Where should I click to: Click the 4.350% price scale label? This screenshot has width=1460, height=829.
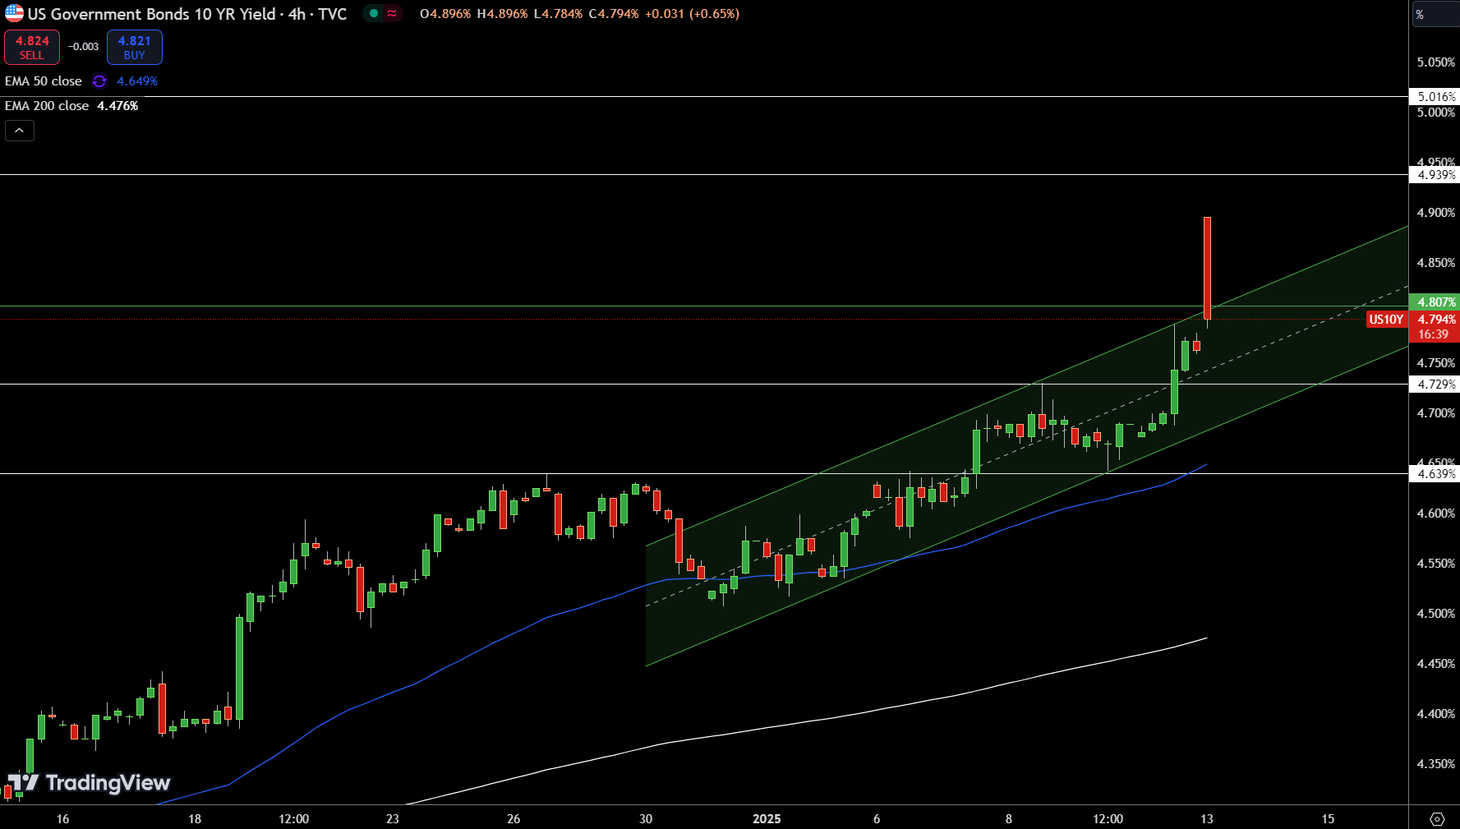[1435, 764]
